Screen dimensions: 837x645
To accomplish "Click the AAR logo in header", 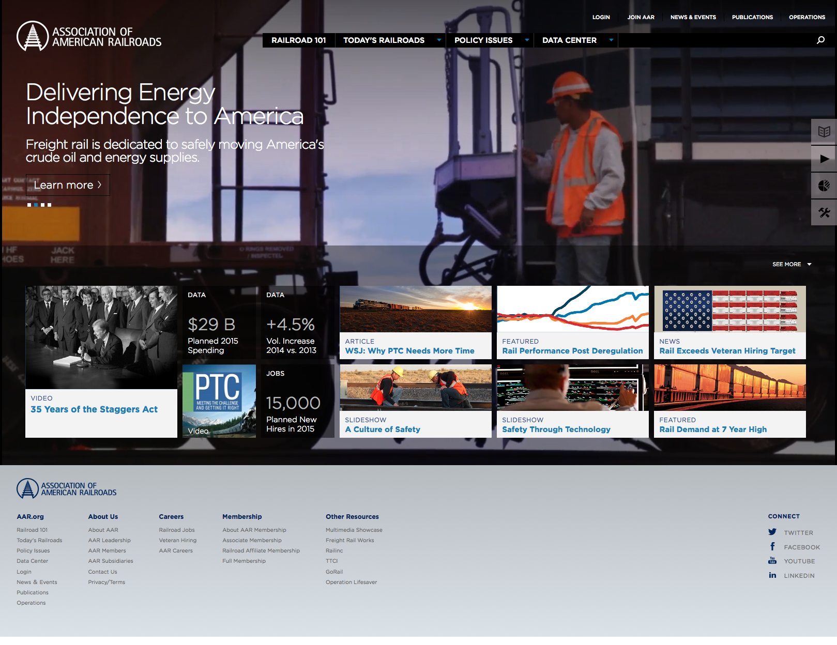I will point(89,36).
